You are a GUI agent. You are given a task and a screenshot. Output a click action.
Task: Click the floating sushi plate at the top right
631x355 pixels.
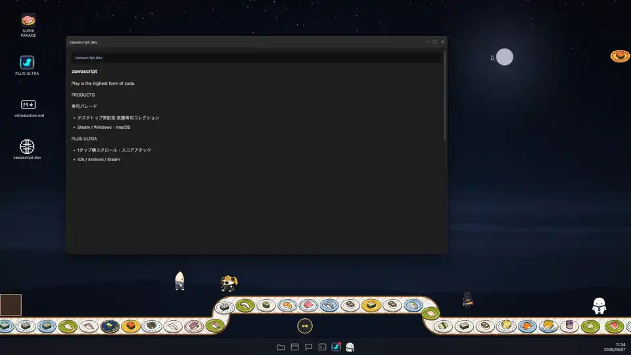point(620,56)
